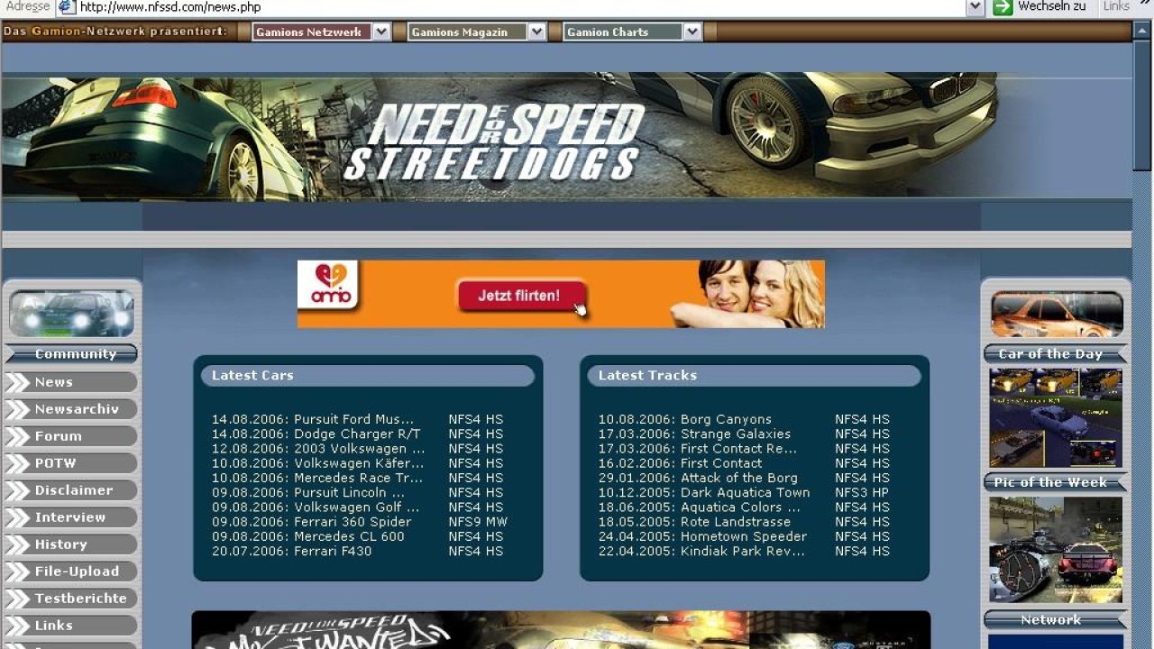The width and height of the screenshot is (1154, 649).
Task: Open Strange Galaxies track entry
Action: coord(736,434)
